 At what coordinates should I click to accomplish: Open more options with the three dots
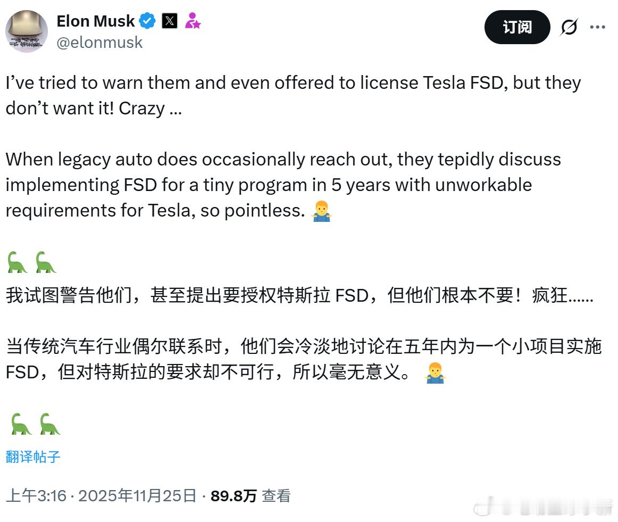pyautogui.click(x=598, y=27)
